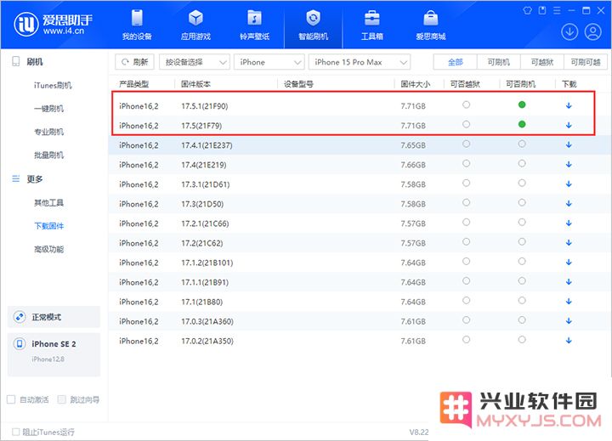Image resolution: width=612 pixels, height=441 pixels.
Task: Download firmware 17.5.1(21F90)
Action: pyautogui.click(x=569, y=105)
